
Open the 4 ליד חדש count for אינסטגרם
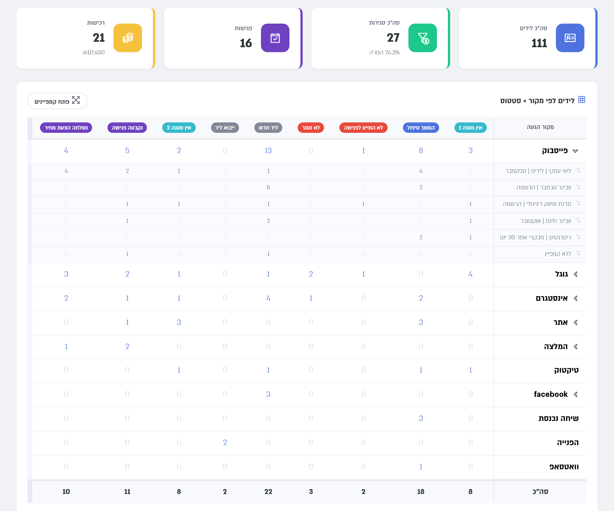[268, 298]
